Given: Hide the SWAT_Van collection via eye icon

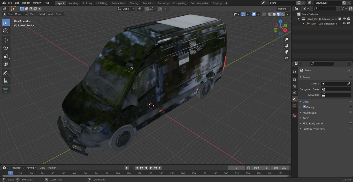Looking at the screenshot, I should tap(344, 19).
